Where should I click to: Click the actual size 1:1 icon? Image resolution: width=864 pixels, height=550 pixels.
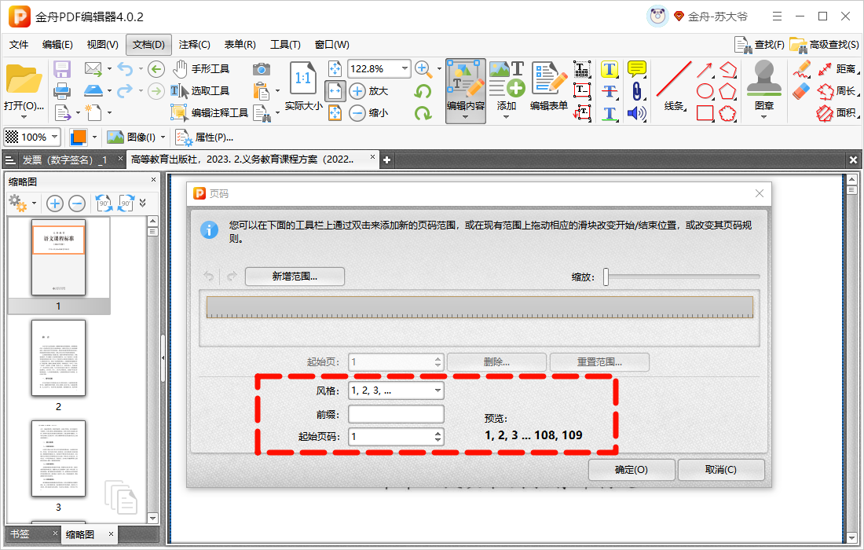[303, 78]
